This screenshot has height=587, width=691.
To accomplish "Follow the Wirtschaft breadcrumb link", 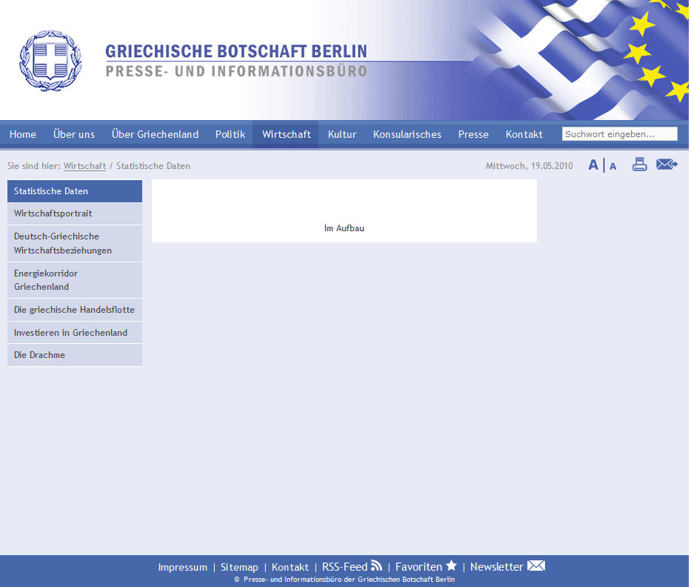I will click(84, 166).
